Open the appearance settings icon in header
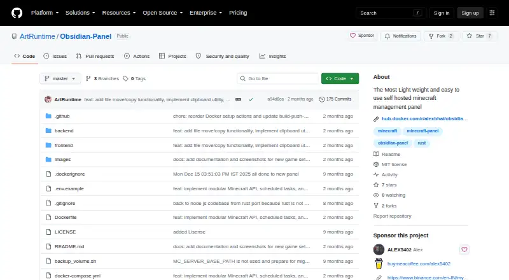Viewport: 509px width, 280px height. (x=492, y=13)
